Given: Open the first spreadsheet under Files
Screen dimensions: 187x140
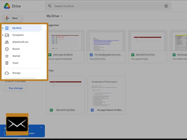Looking at the screenshot, I should (x=65, y=95).
